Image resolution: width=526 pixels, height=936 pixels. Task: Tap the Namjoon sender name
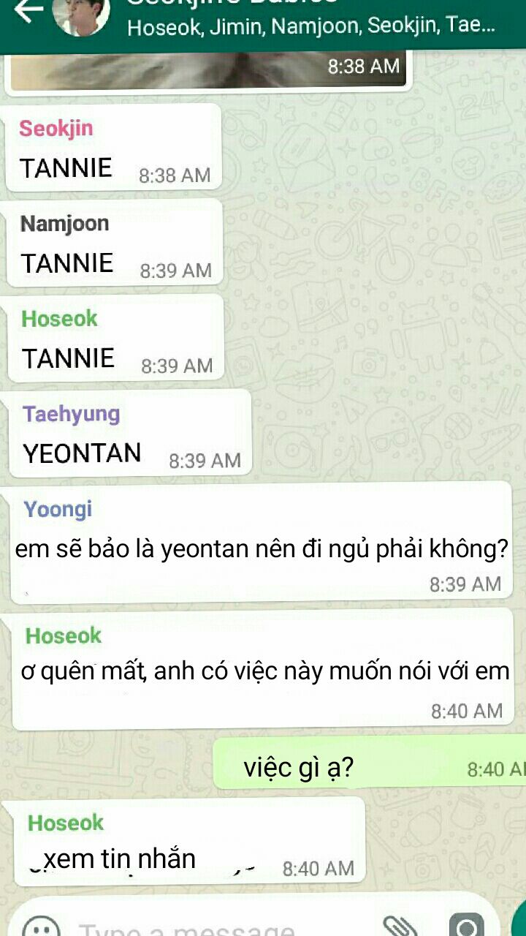tap(64, 224)
